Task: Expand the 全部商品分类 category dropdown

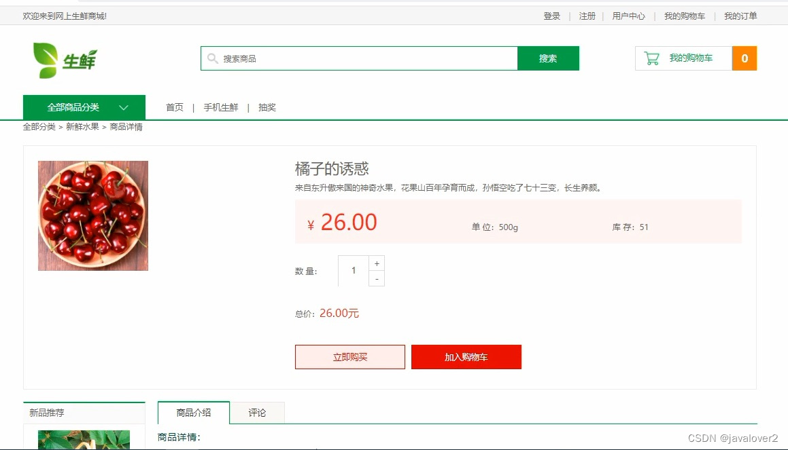Action: 74,107
